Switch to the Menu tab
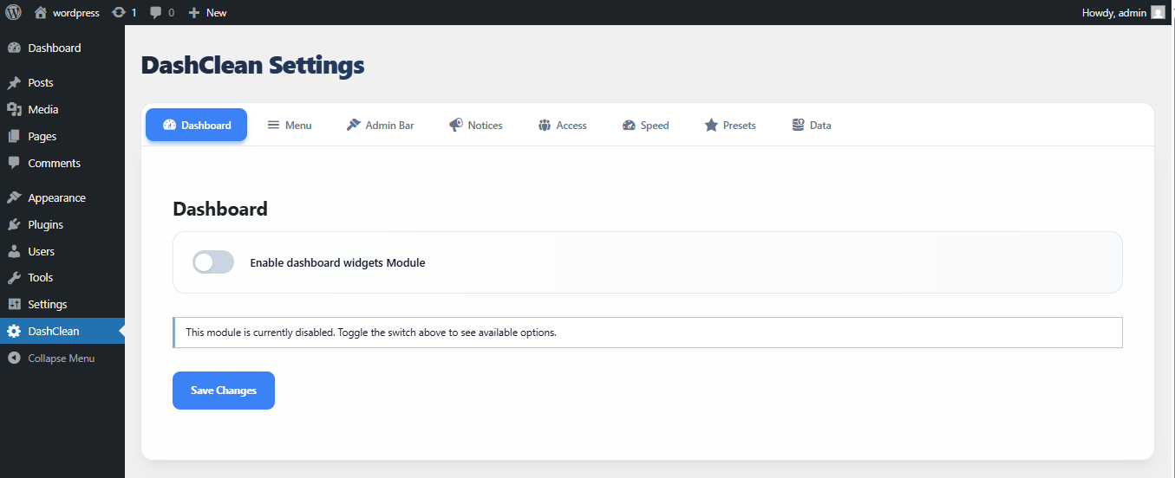1175x478 pixels. click(289, 126)
